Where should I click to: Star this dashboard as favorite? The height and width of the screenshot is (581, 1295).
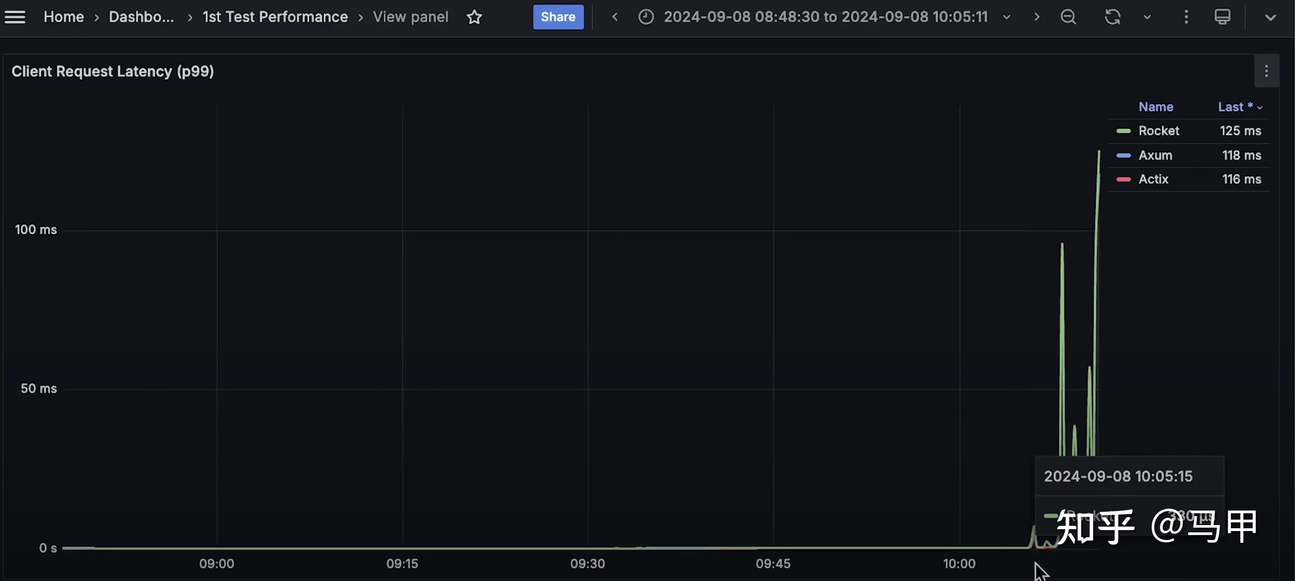coord(474,17)
